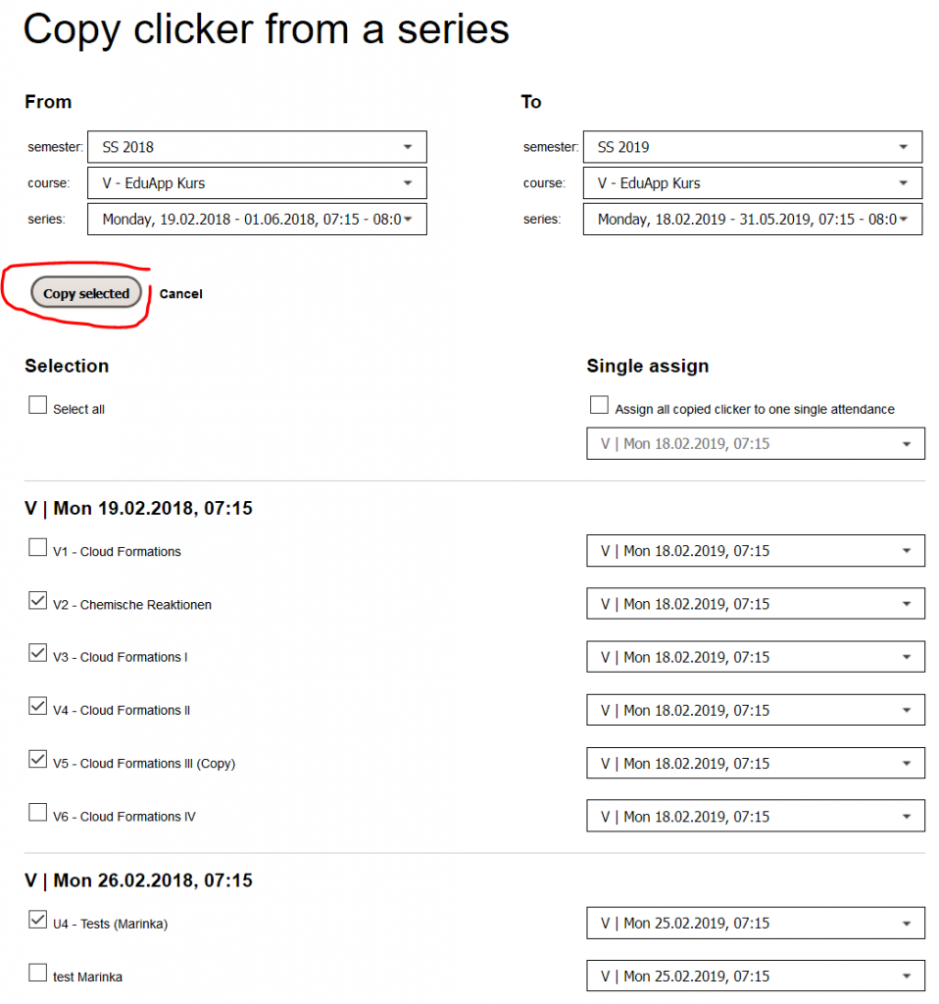
Task: Check the test Marinka checkbox
Action: point(38,973)
